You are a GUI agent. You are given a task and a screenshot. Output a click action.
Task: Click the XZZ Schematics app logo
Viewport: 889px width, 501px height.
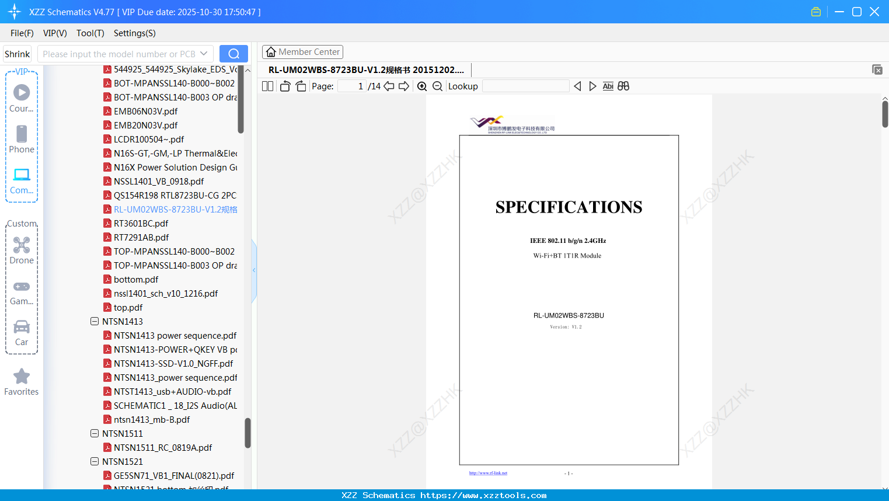tap(15, 12)
